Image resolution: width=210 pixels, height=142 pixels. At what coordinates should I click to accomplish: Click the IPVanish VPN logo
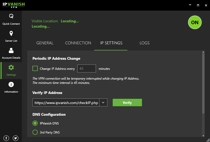(x=14, y=5)
